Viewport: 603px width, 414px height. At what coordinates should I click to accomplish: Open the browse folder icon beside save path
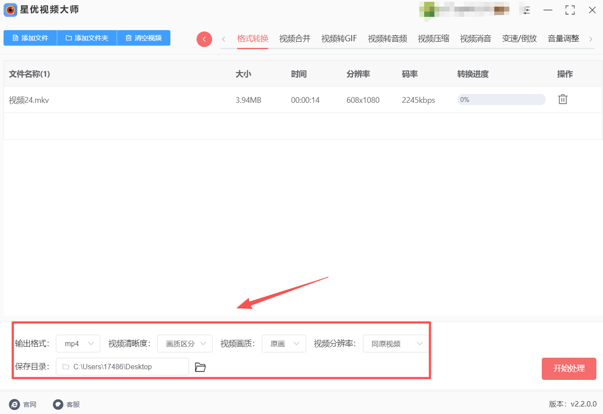coord(200,367)
